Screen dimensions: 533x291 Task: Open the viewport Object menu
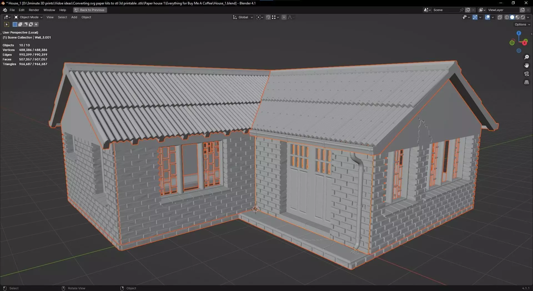click(x=86, y=17)
